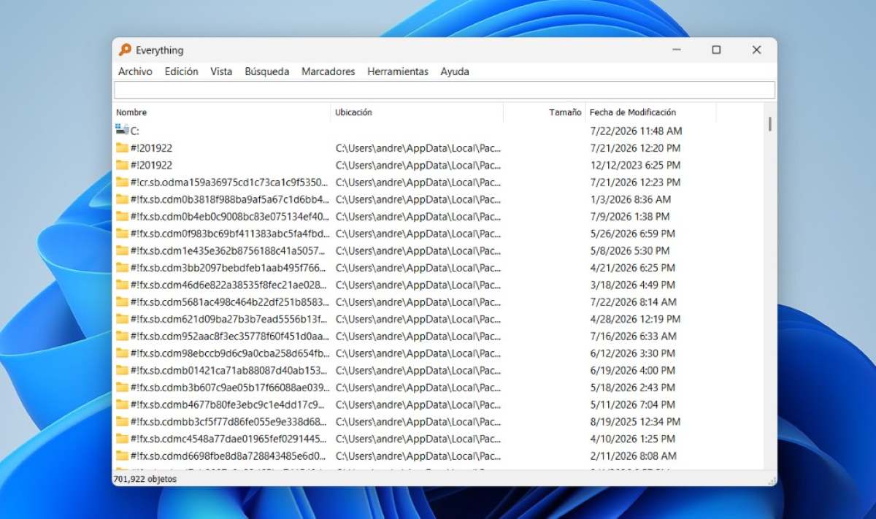
Task: Click folder icon beside cdm0f983bc69bf entry
Action: point(122,234)
